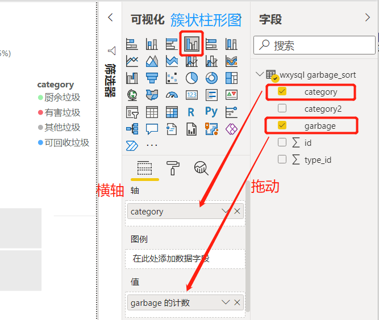Open more visuals via the ellipsis
379x320 pixels.
[152, 145]
